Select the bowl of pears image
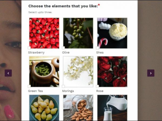This screenshot has height=121, width=162. (44, 108)
